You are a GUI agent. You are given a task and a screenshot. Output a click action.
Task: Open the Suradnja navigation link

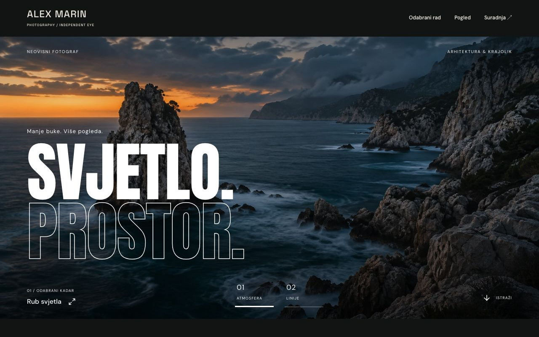tap(498, 18)
